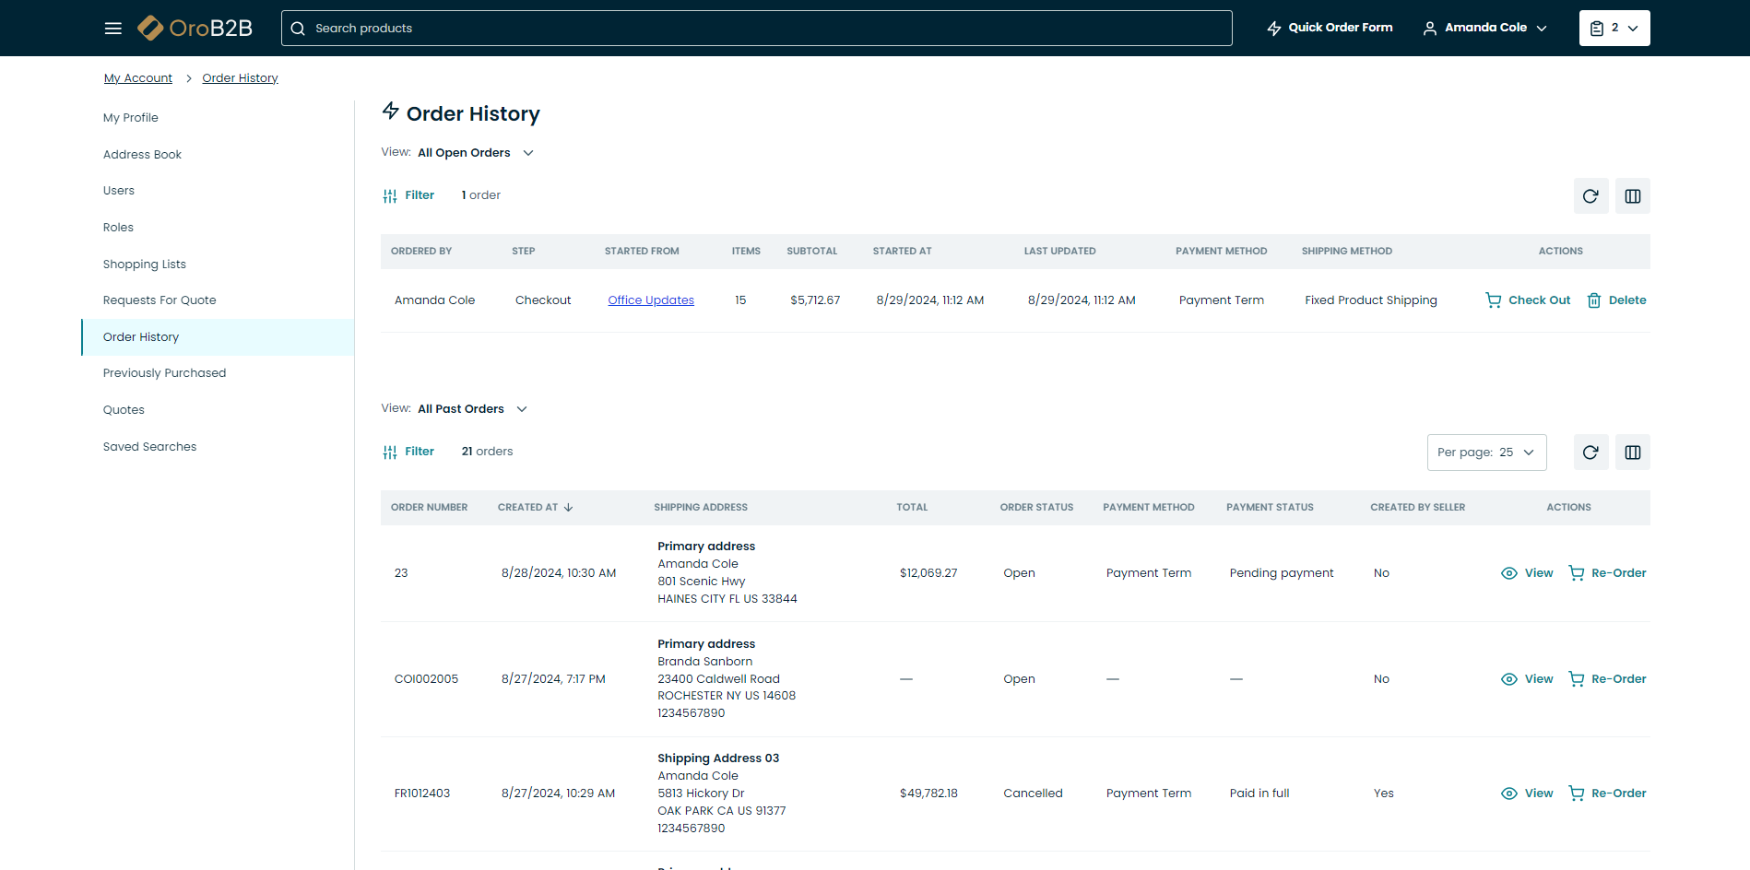This screenshot has width=1750, height=870.
Task: View order number 23
Action: (1527, 573)
